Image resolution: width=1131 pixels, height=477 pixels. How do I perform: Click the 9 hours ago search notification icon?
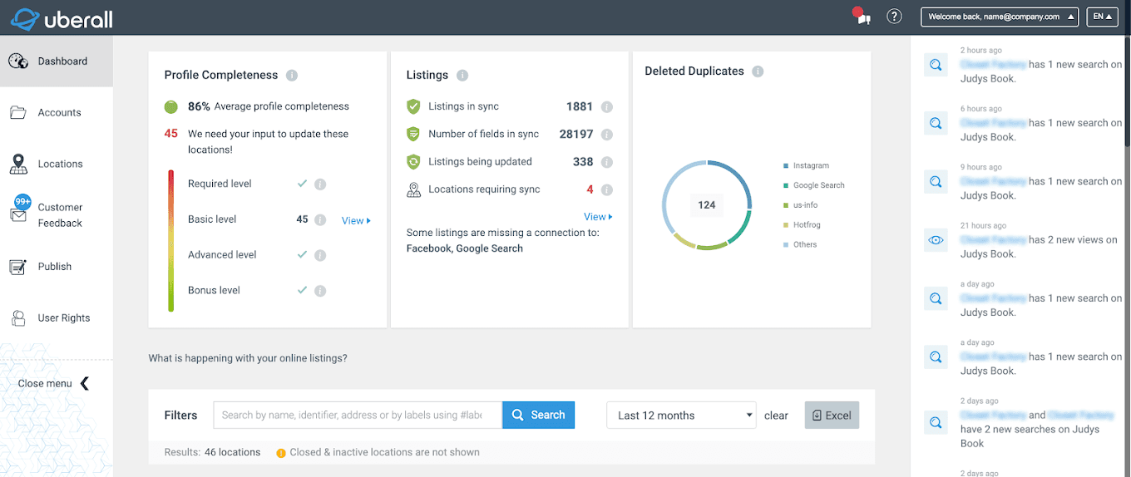pos(936,181)
